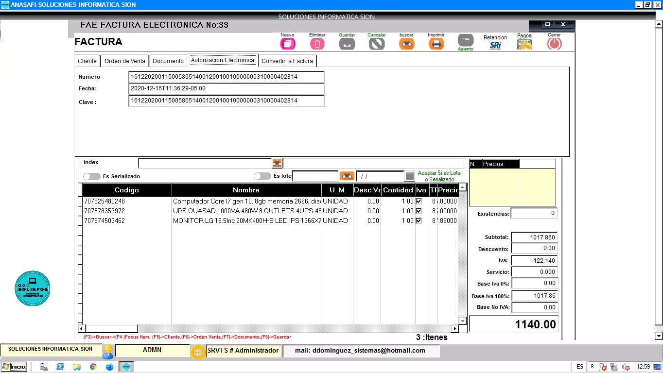
Task: Switch to the Cliente tab
Action: click(x=87, y=61)
